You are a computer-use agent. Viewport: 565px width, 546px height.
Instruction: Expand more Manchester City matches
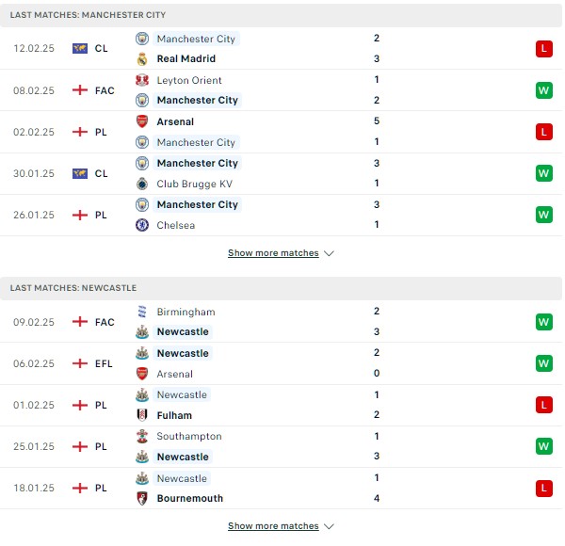click(x=273, y=253)
